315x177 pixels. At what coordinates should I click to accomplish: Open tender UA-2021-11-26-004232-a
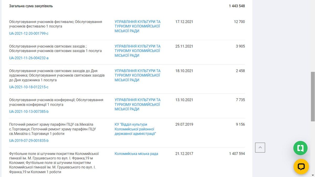click(x=29, y=58)
